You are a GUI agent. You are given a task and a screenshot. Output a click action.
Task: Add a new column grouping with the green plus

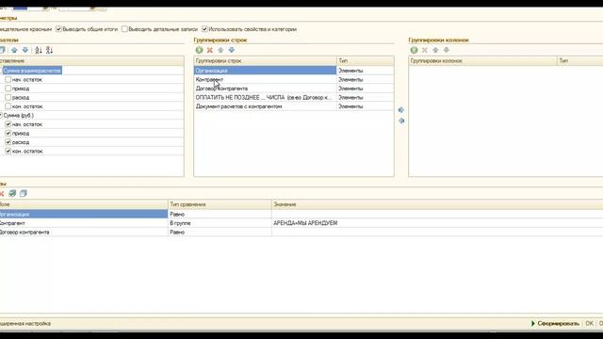tap(414, 50)
